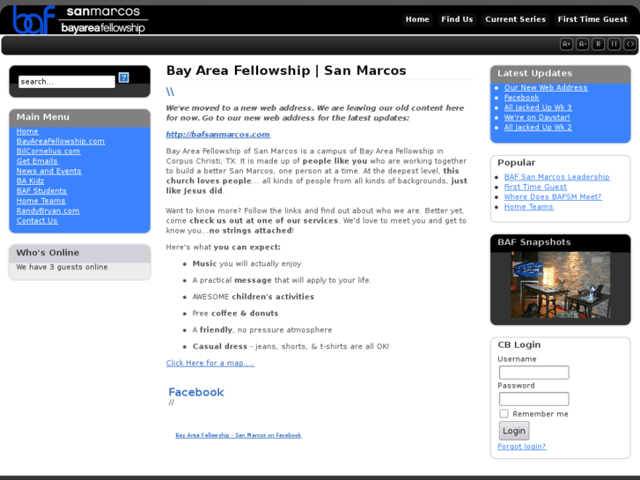Follow the http://bafsanmarcos.com link
The width and height of the screenshot is (640, 480).
point(217,135)
